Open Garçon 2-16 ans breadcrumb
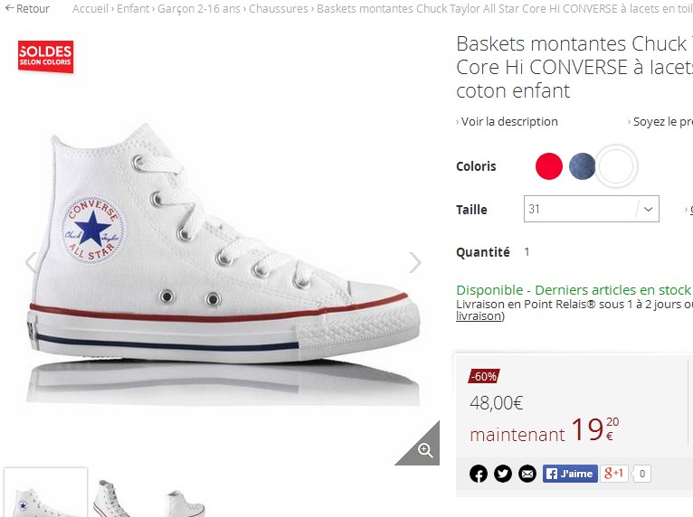Image resolution: width=693 pixels, height=517 pixels. (x=199, y=9)
